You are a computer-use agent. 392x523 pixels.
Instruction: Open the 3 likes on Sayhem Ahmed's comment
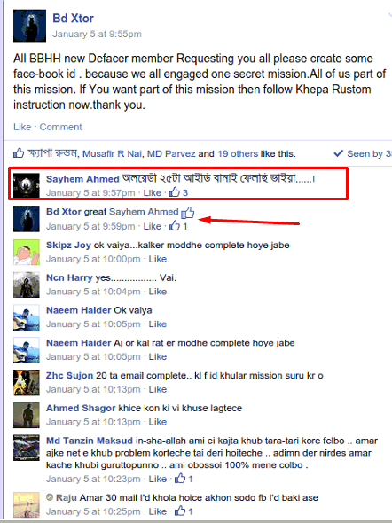point(178,192)
